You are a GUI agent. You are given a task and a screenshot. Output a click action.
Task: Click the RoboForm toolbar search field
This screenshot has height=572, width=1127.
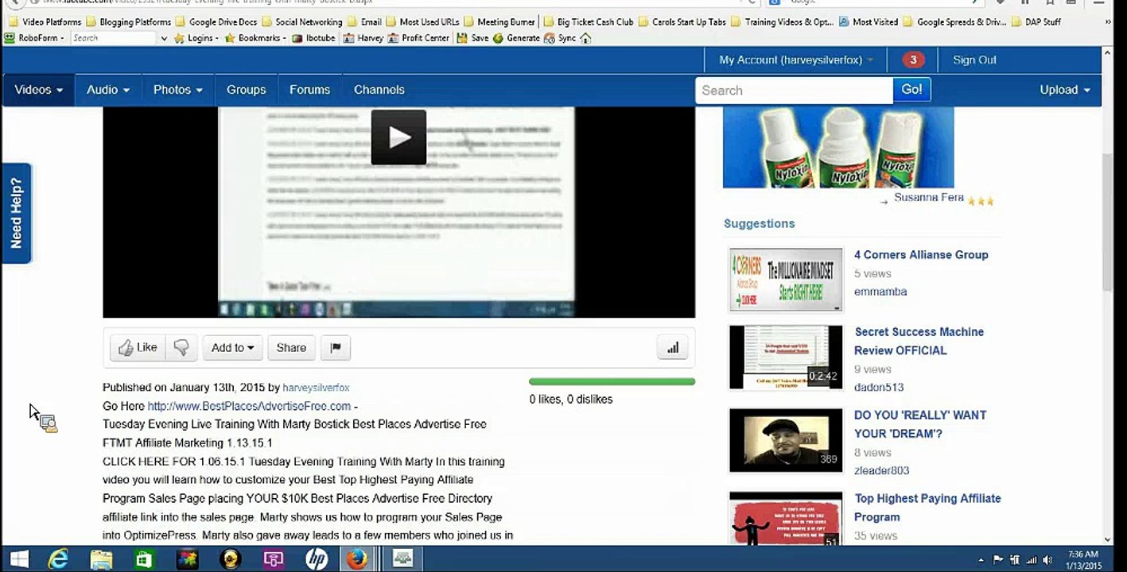(x=114, y=38)
